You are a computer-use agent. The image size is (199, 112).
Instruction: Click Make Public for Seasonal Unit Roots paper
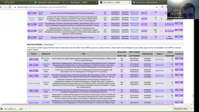[169, 24]
